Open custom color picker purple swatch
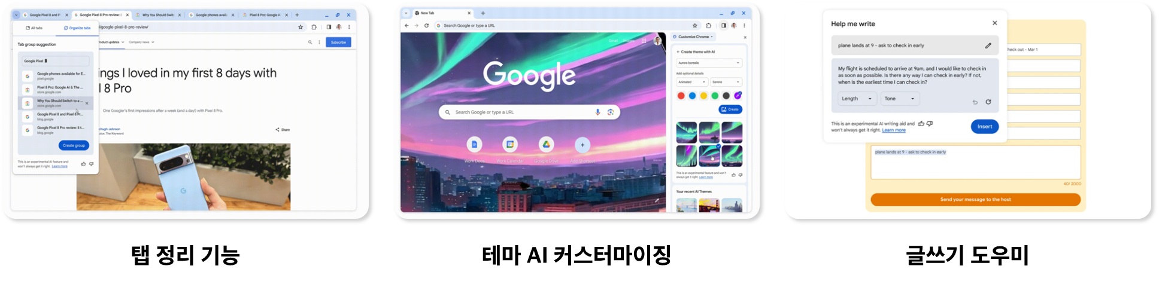 click(x=738, y=96)
